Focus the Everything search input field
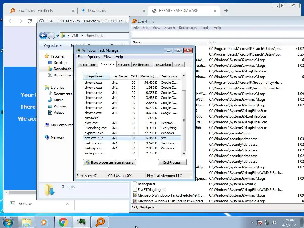The width and height of the screenshot is (304, 228). tap(218, 34)
